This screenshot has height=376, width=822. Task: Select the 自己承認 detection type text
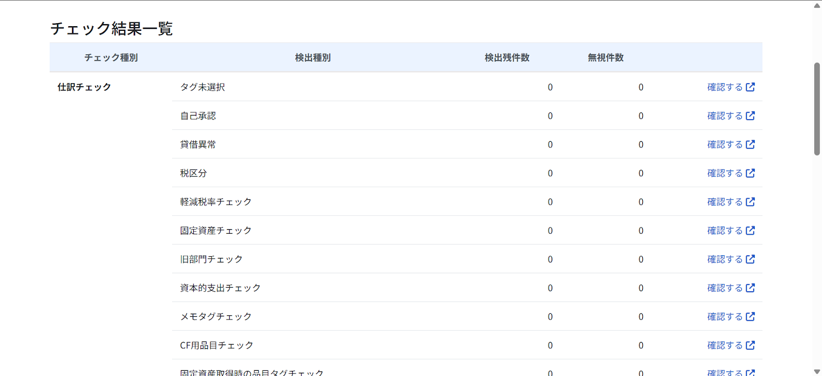click(x=198, y=116)
